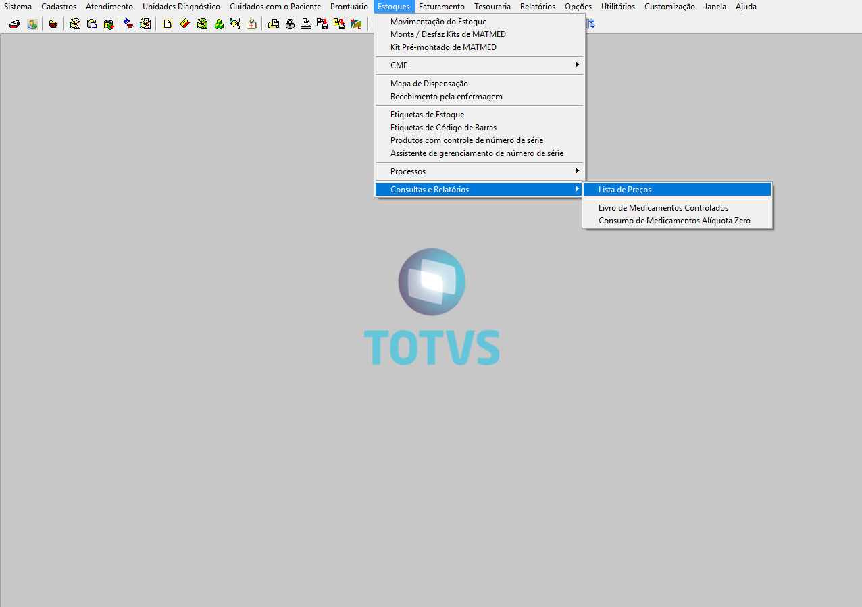Open Livro de Medicamentos Controlados

677,208
